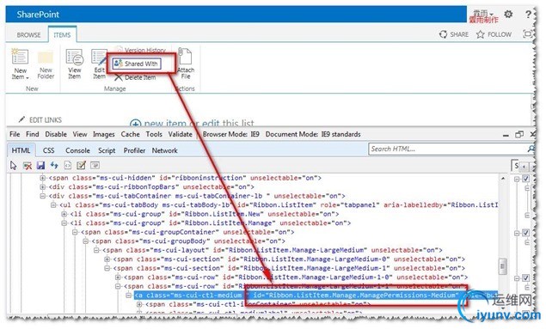
Task: Toggle the top style checkbox in right pane
Action: (x=526, y=179)
